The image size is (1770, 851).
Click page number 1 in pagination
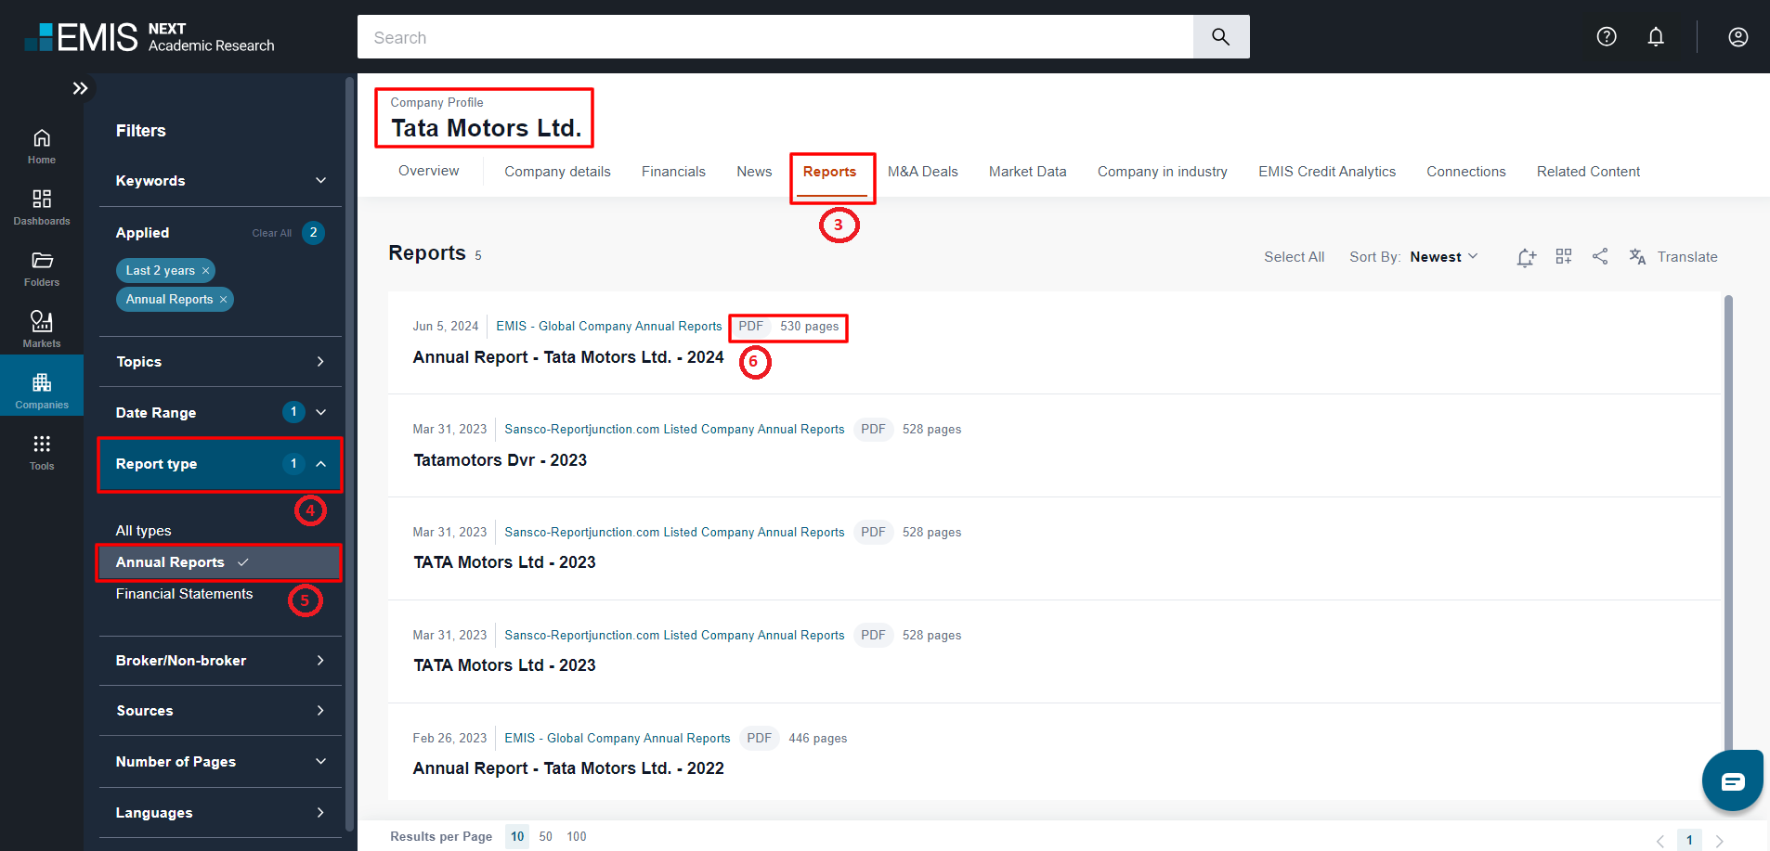coord(1689,840)
